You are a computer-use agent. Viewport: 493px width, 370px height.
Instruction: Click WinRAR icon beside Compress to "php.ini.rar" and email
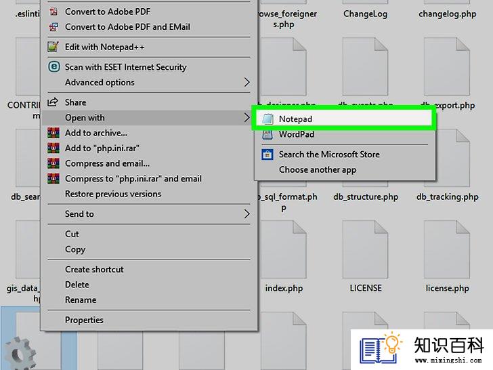point(53,178)
